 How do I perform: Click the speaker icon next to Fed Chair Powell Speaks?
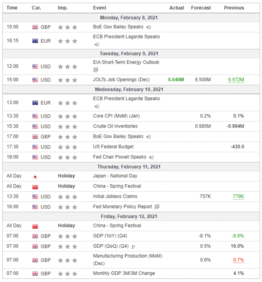tap(151, 157)
